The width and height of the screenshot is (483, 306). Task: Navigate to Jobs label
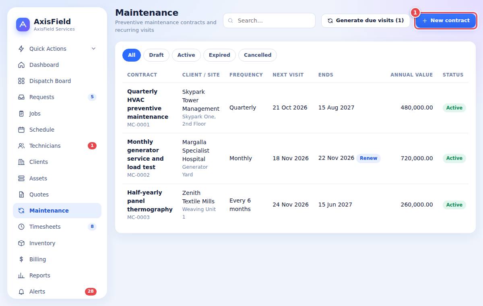tap(35, 114)
